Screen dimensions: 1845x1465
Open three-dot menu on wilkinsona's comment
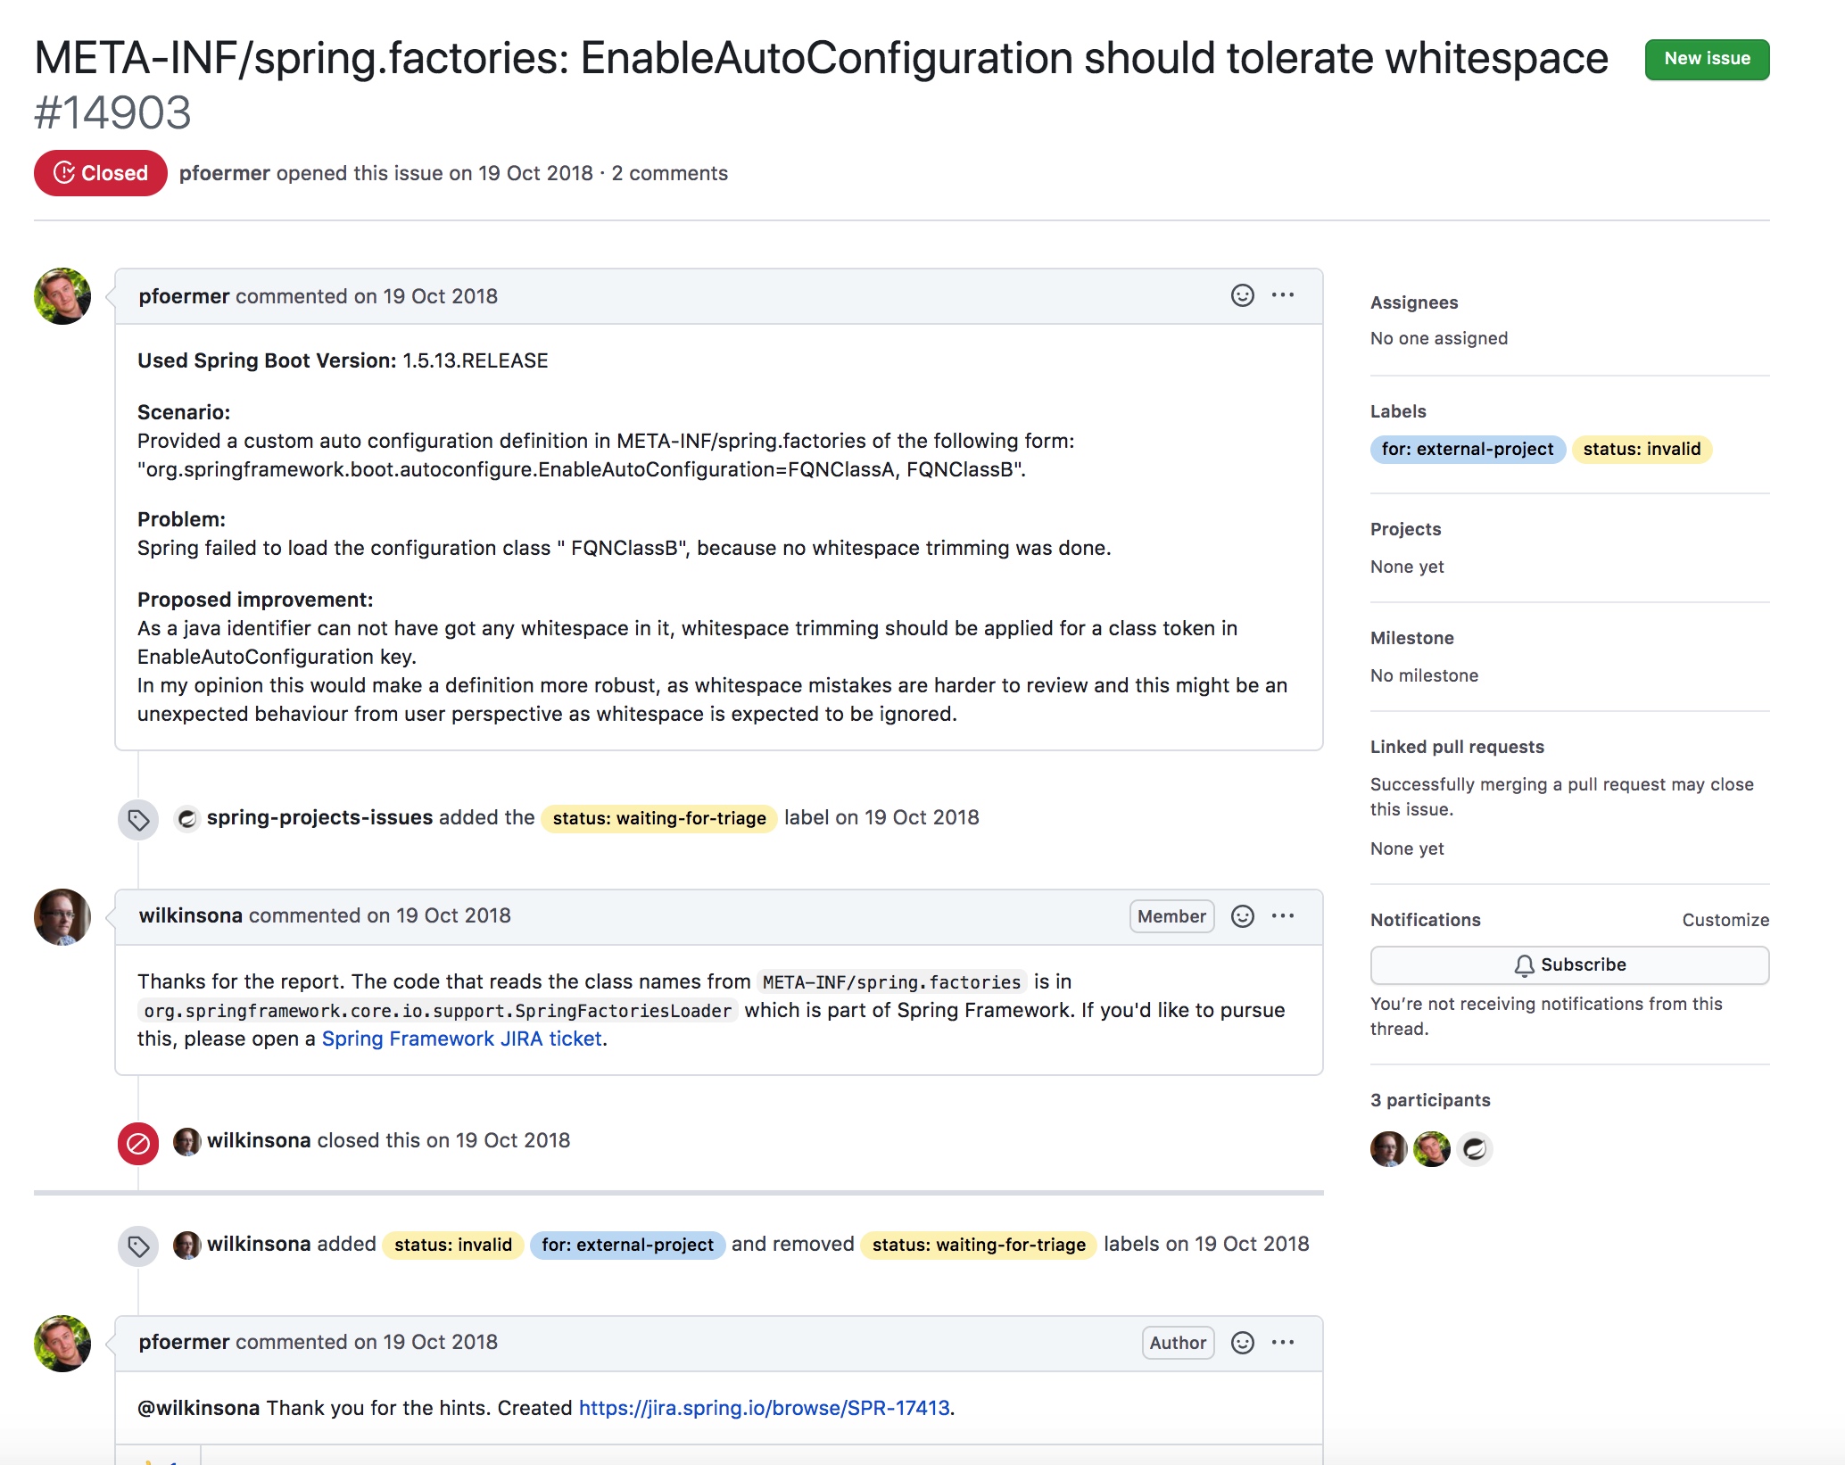[x=1283, y=916]
